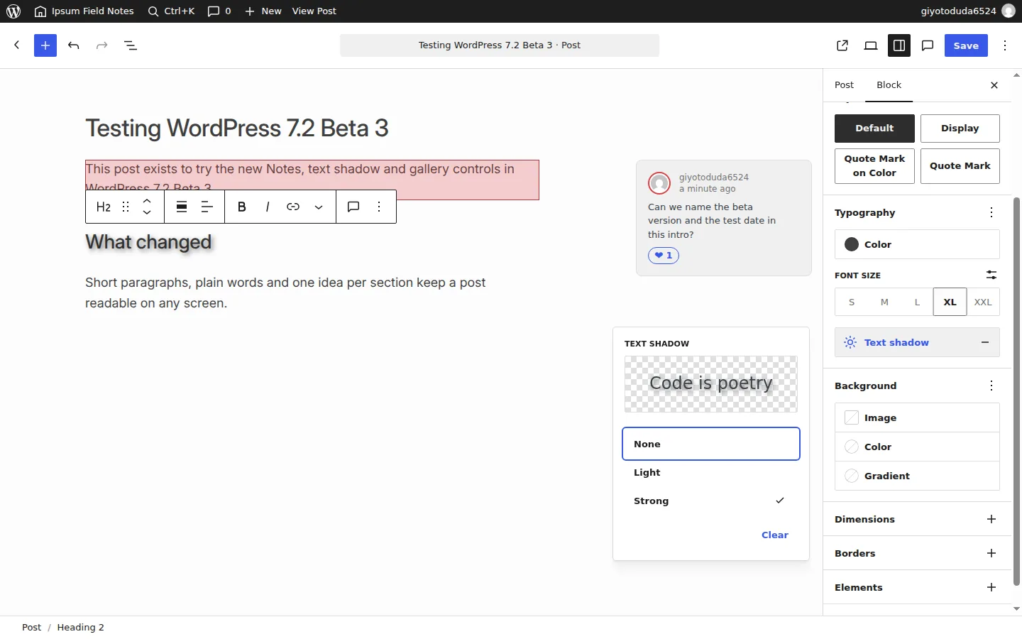Open the Background Gradient picker
The image size is (1022, 639).
(x=917, y=476)
